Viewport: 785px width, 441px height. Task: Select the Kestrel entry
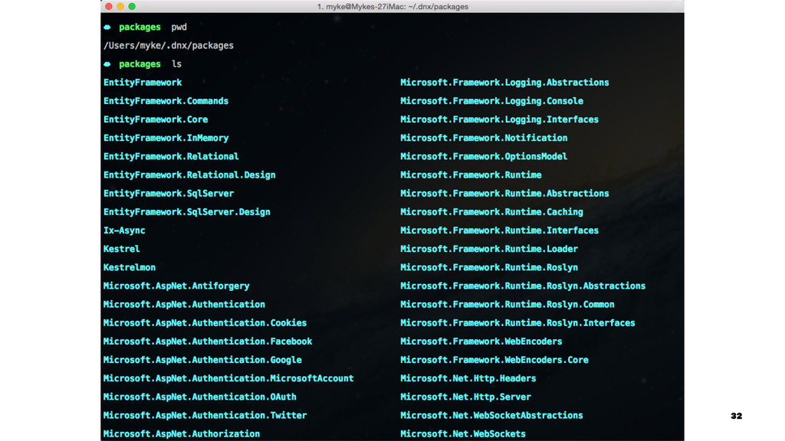tap(122, 249)
